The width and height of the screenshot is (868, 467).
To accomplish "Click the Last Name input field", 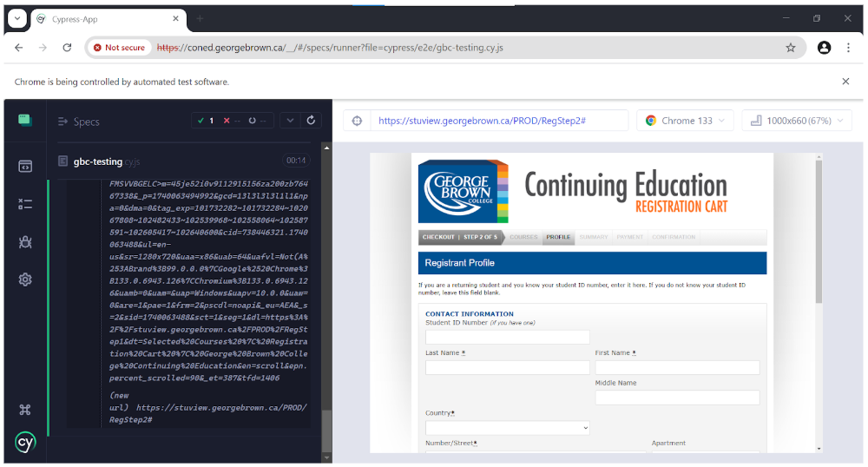I will click(x=507, y=367).
